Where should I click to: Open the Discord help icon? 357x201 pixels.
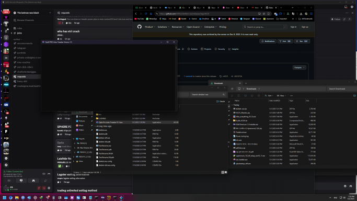coord(352,7)
